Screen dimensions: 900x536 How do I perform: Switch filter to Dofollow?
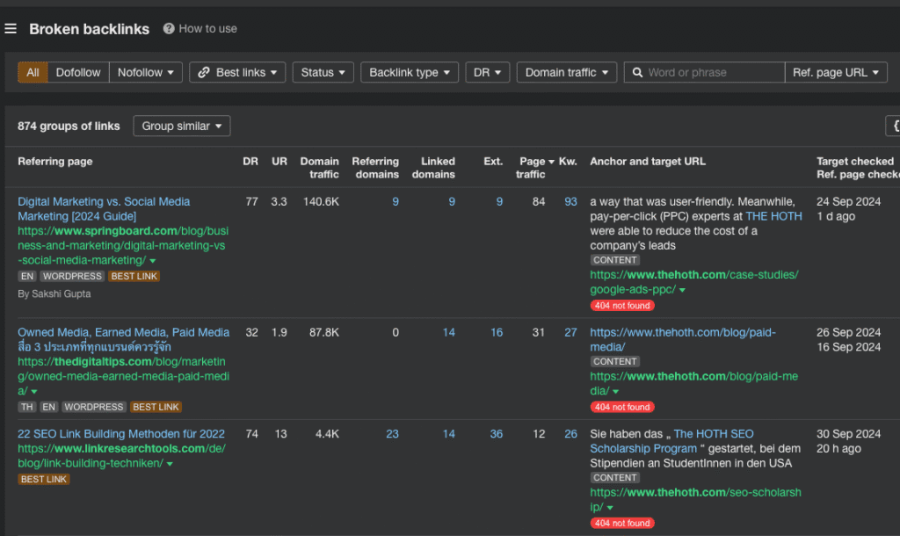pyautogui.click(x=78, y=73)
